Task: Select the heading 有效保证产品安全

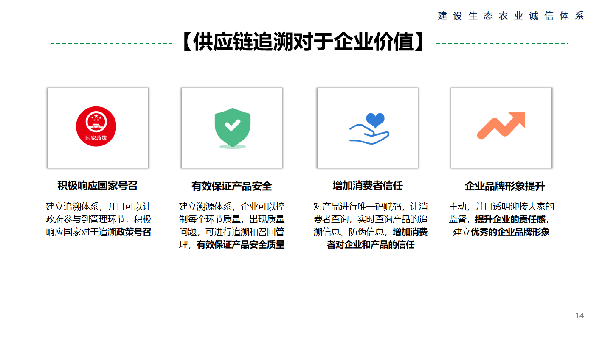Action: click(232, 186)
